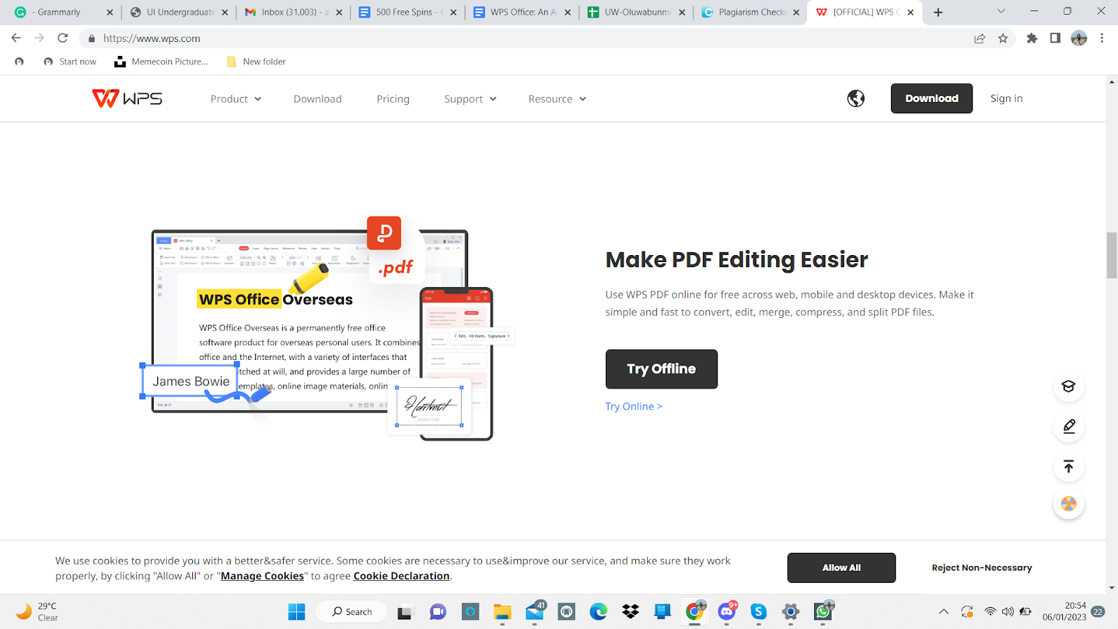Toggle the Chrome side panel icon
The height and width of the screenshot is (629, 1118).
(x=1055, y=38)
